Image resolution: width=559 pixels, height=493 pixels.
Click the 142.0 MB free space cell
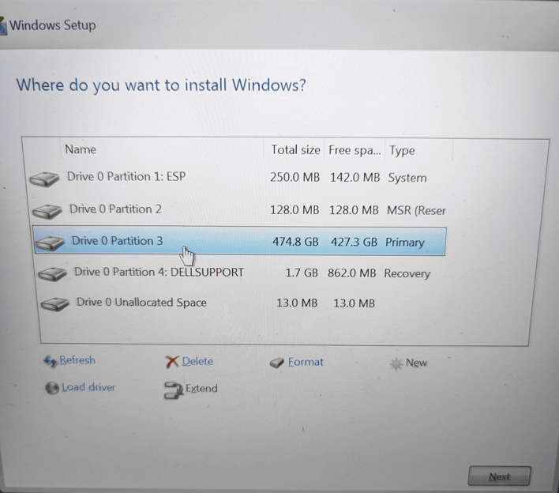pos(355,178)
